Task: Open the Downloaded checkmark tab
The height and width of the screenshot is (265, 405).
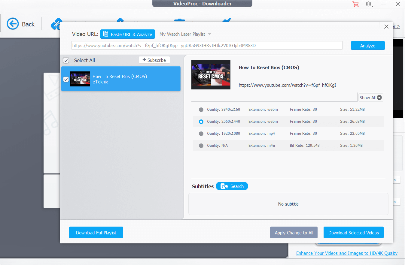Action: (227, 20)
